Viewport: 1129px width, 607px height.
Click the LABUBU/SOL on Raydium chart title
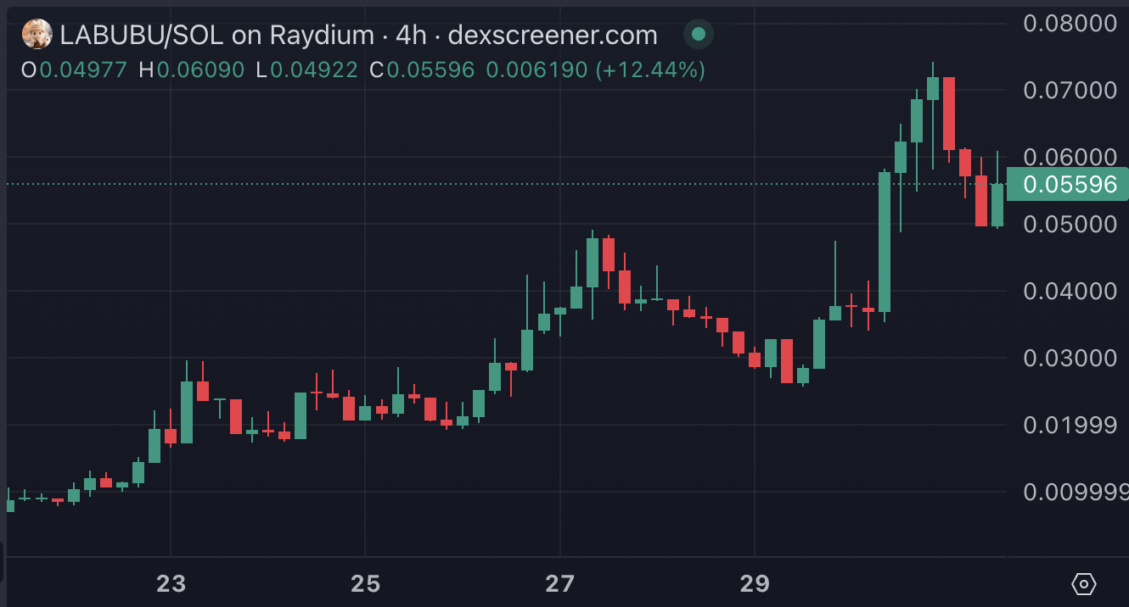[x=216, y=35]
